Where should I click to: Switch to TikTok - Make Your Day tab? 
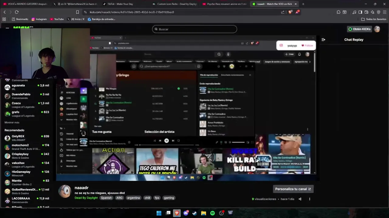click(125, 4)
